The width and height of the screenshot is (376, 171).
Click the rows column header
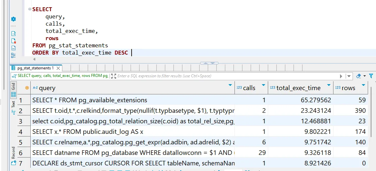point(348,88)
